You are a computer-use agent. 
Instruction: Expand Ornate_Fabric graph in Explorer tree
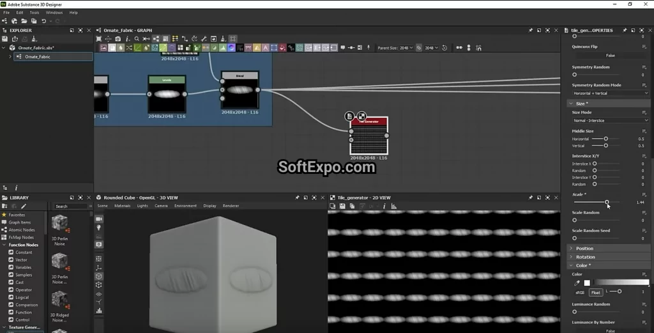click(x=10, y=57)
